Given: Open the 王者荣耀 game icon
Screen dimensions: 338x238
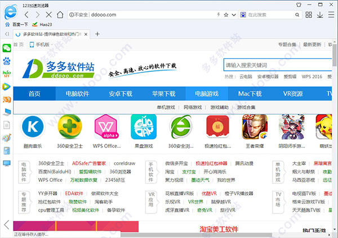Looking at the screenshot, I should [x=255, y=127].
